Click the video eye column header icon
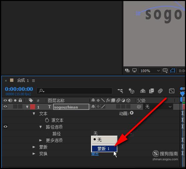 [5, 101]
